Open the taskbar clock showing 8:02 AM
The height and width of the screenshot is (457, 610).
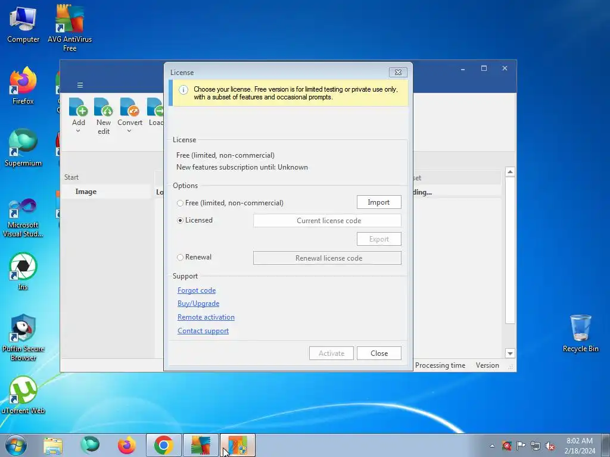point(579,445)
